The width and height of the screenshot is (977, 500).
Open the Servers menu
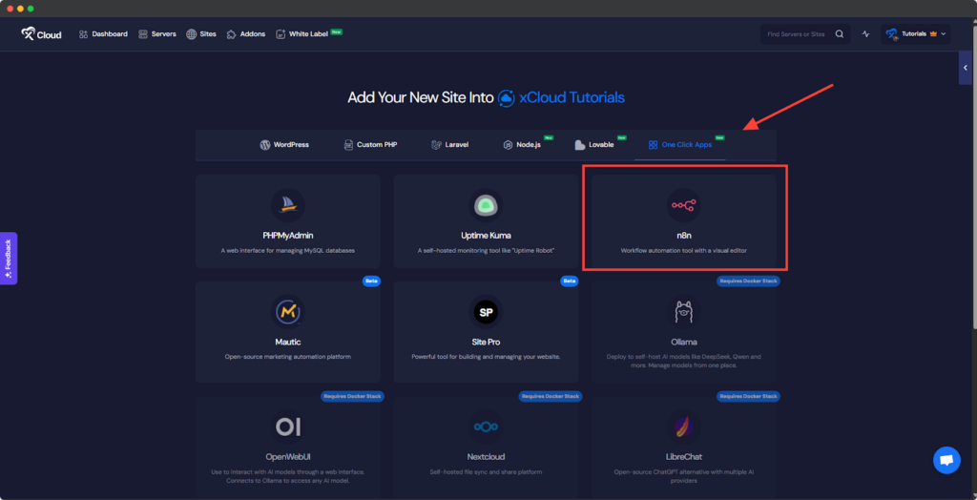(x=156, y=34)
